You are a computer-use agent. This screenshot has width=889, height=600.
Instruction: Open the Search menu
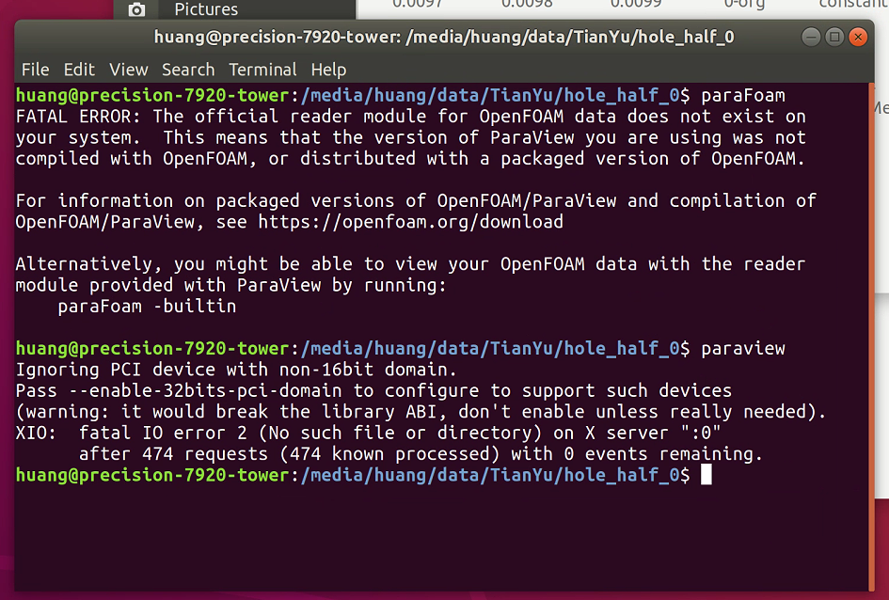[x=188, y=70]
